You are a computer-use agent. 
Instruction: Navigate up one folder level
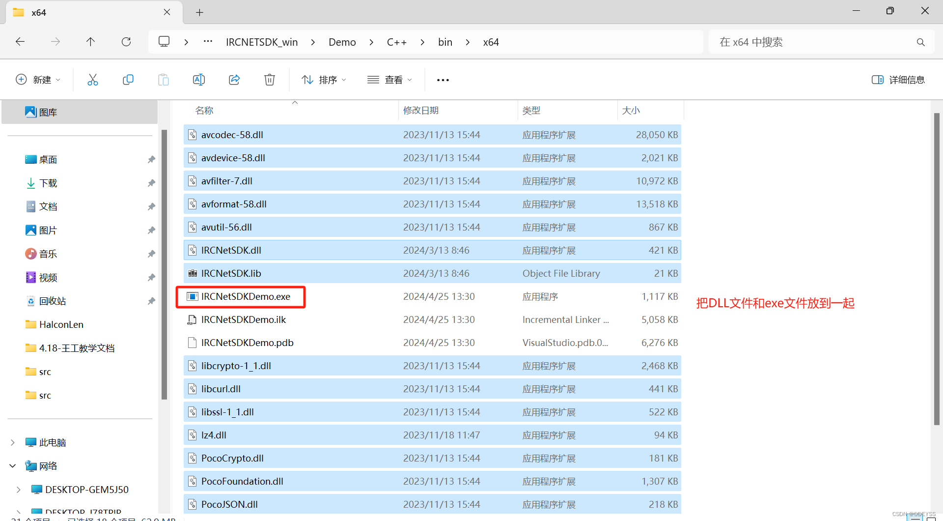point(90,42)
